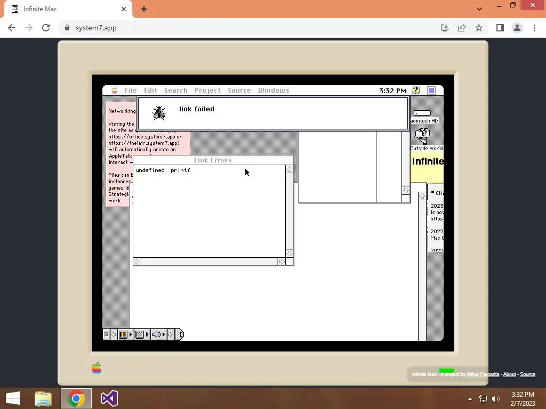
Task: Open the Mihai Parparita link
Action: [483, 374]
